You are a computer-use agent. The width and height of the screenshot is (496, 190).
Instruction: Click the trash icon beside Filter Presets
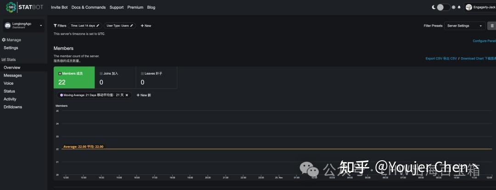pyautogui.click(x=491, y=26)
